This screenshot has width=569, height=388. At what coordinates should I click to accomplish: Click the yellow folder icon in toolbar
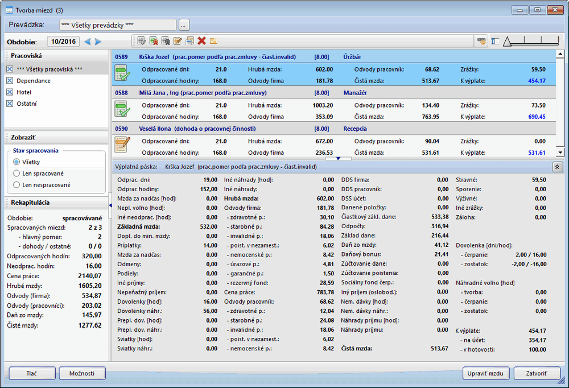click(214, 41)
